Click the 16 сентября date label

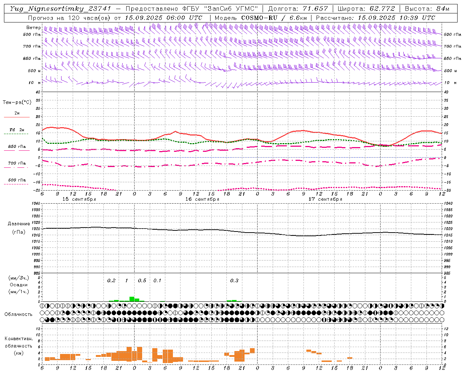[x=202, y=199]
